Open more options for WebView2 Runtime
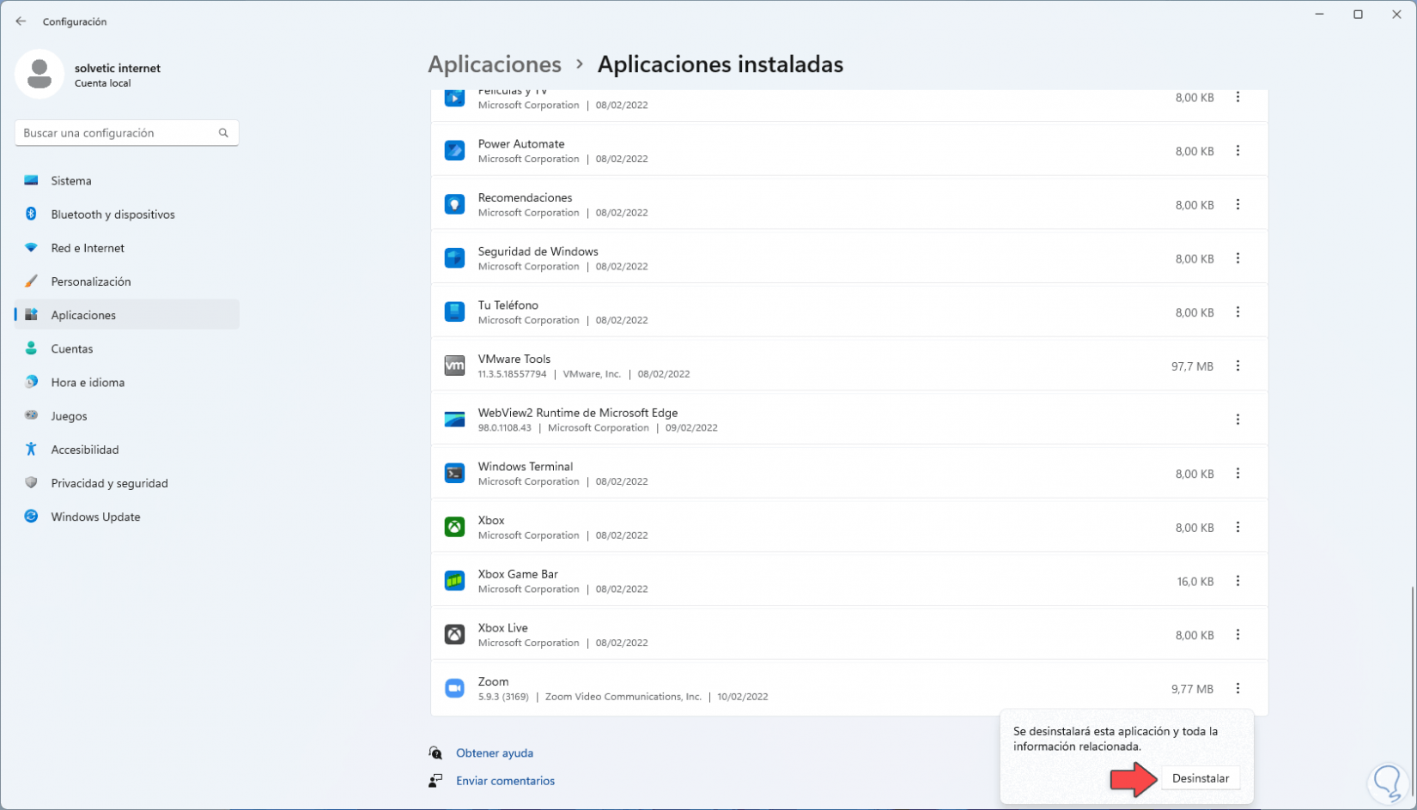The image size is (1417, 810). (1238, 420)
